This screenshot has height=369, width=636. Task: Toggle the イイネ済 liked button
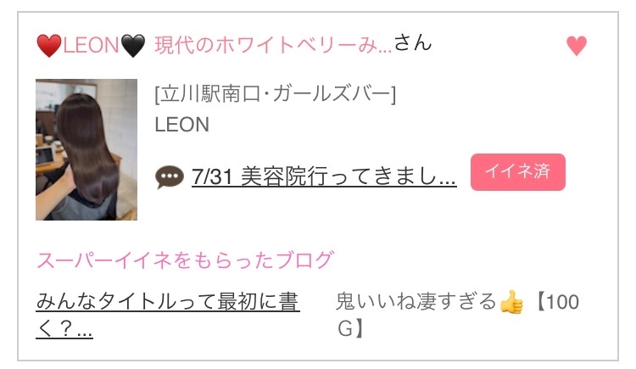pyautogui.click(x=517, y=171)
